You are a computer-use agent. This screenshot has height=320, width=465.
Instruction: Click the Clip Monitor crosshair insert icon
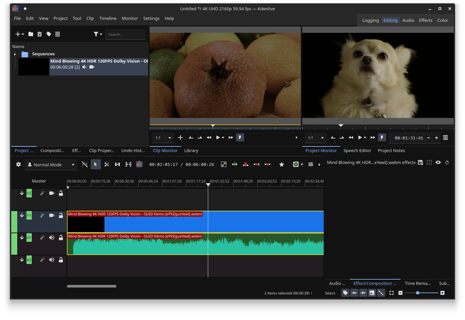point(180,138)
